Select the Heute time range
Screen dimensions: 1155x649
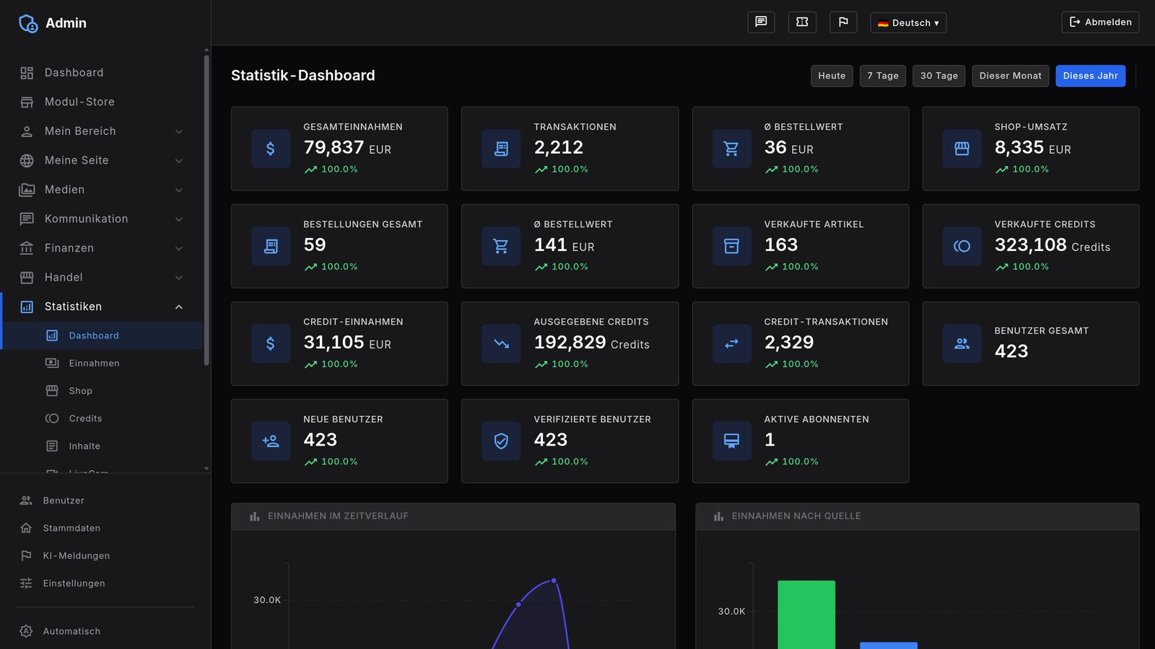832,76
